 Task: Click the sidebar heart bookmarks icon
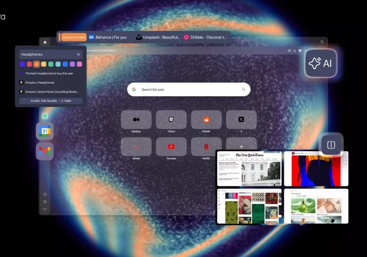[45, 195]
